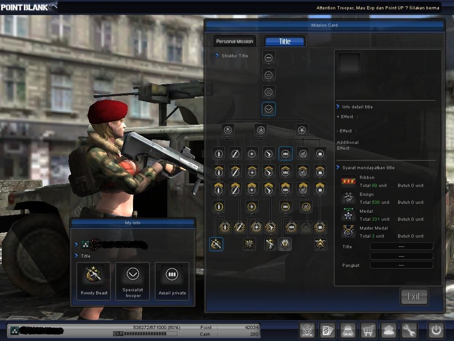Screen dimensions: 454x341
Task: Open settings with the wrench button
Action: pos(409,330)
